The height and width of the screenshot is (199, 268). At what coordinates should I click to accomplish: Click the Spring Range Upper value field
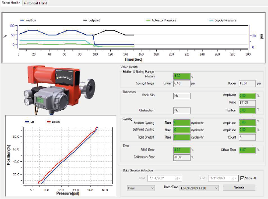coord(247,83)
